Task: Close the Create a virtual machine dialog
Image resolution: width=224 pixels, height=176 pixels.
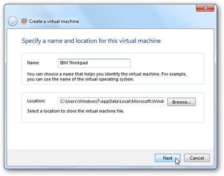Action: click(205, 8)
